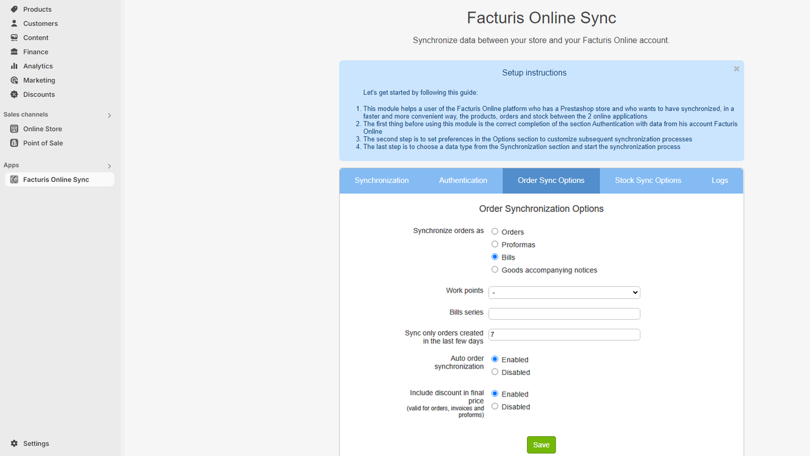Disable auto order synchronization
Viewport: 810px width, 456px height.
tap(495, 372)
